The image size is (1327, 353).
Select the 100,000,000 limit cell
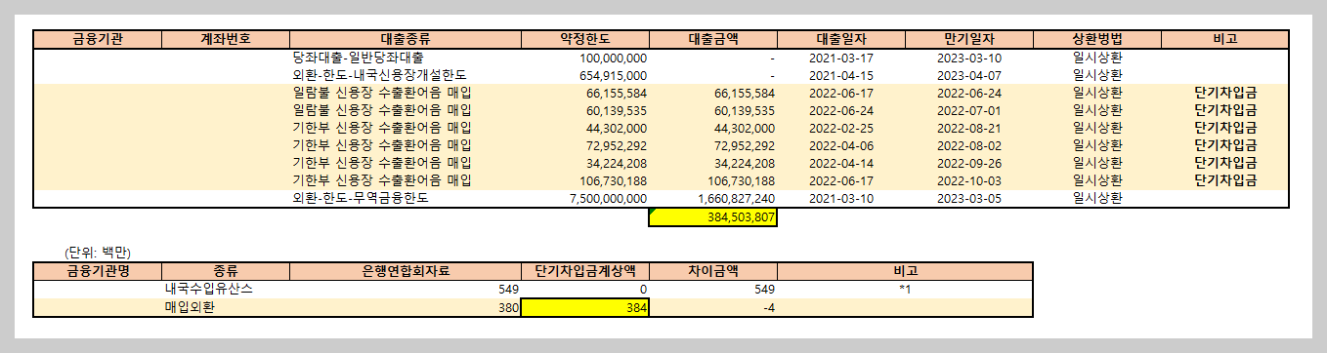(585, 58)
